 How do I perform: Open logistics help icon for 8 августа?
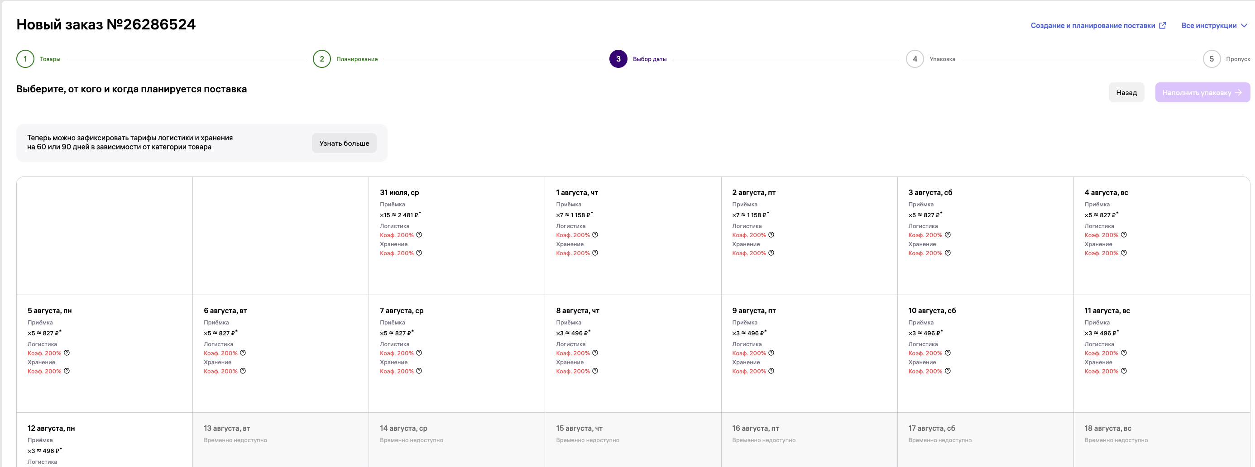(x=595, y=353)
